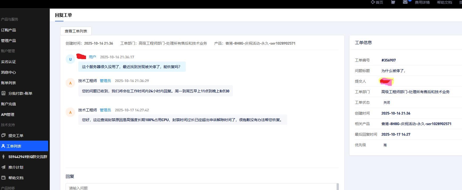462x190 pixels.
Task: Open 订购产品 in the sidebar
Action: click(8, 30)
